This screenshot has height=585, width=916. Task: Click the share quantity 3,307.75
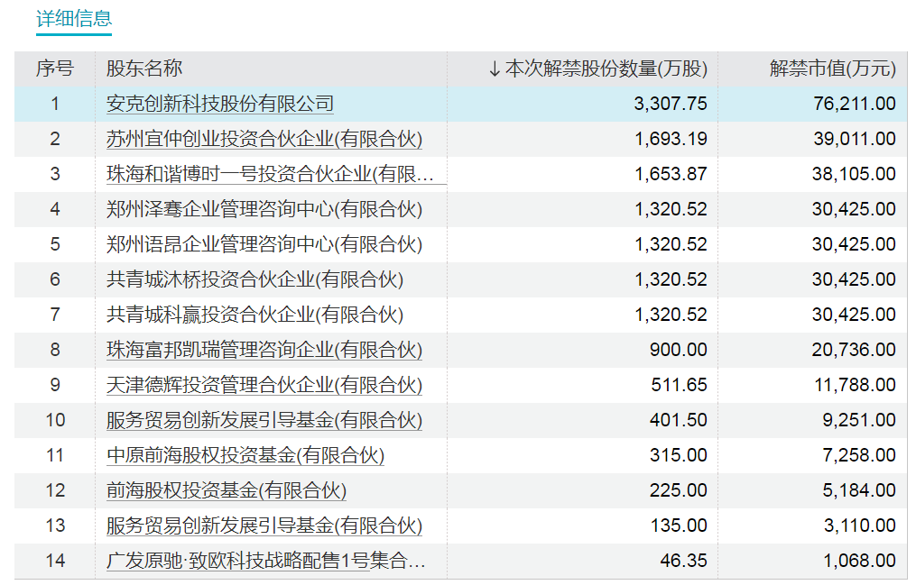pos(671,104)
